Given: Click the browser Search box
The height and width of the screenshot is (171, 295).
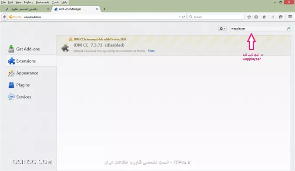Looking at the screenshot, I should (216, 17).
